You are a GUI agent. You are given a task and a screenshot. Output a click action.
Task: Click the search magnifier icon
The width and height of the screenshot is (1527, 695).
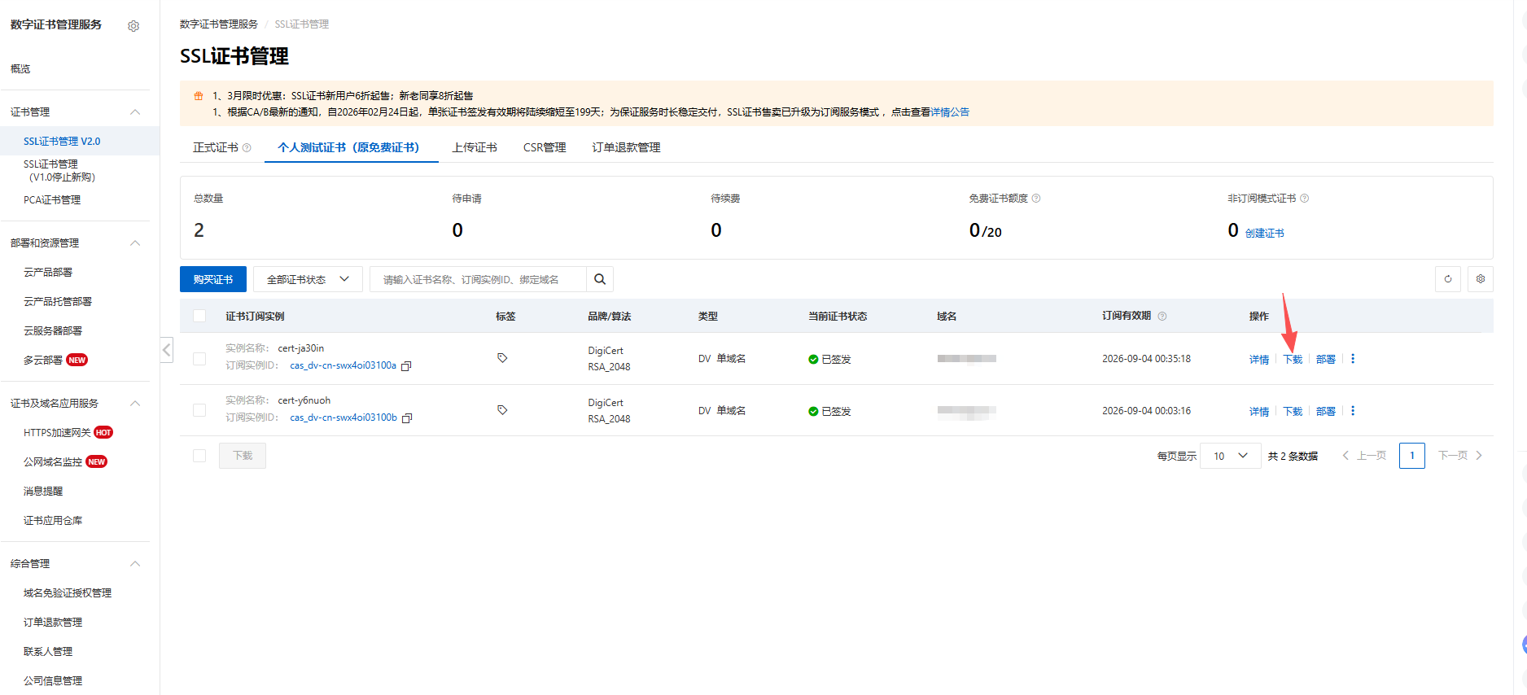pos(600,279)
